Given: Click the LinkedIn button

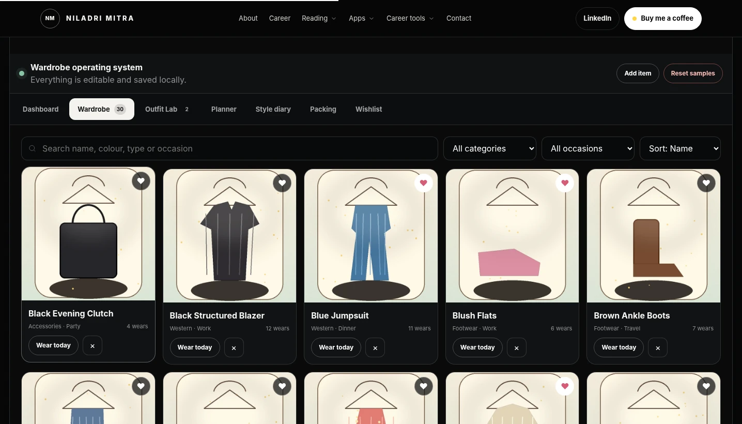Looking at the screenshot, I should [x=597, y=19].
